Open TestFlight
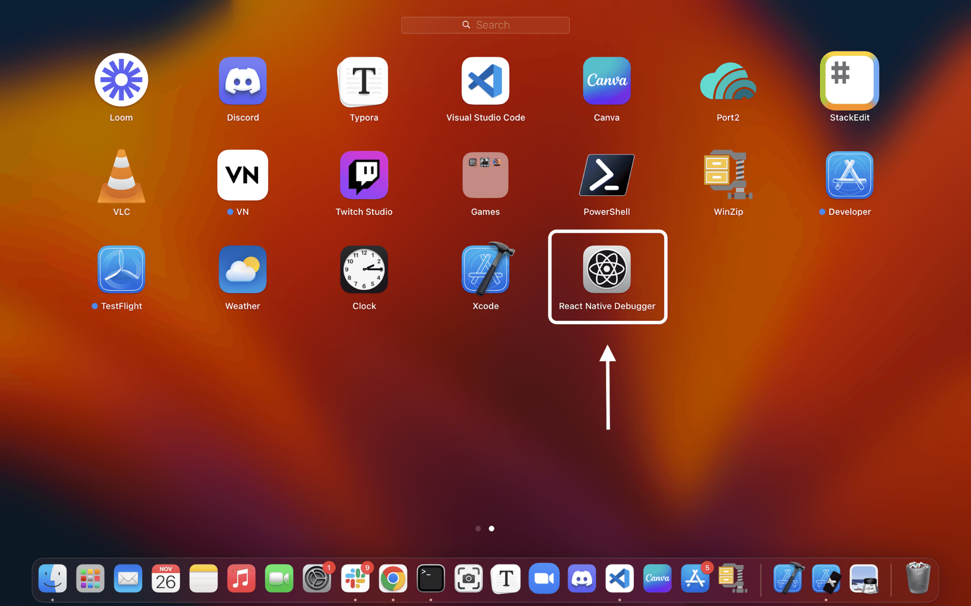971x606 pixels. coord(121,270)
